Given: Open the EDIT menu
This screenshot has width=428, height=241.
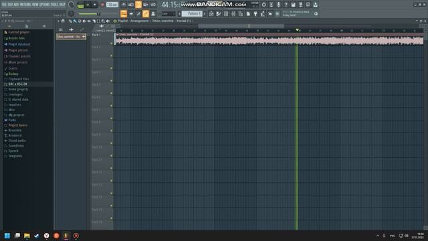Looking at the screenshot, I should 10,5.
